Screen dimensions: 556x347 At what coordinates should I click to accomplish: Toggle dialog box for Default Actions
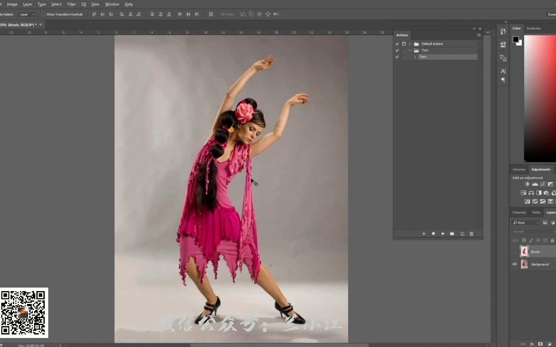click(x=404, y=44)
